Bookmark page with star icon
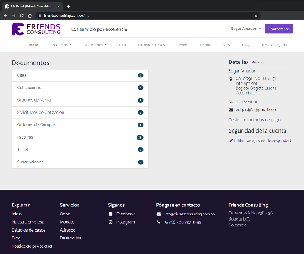 [256, 15]
